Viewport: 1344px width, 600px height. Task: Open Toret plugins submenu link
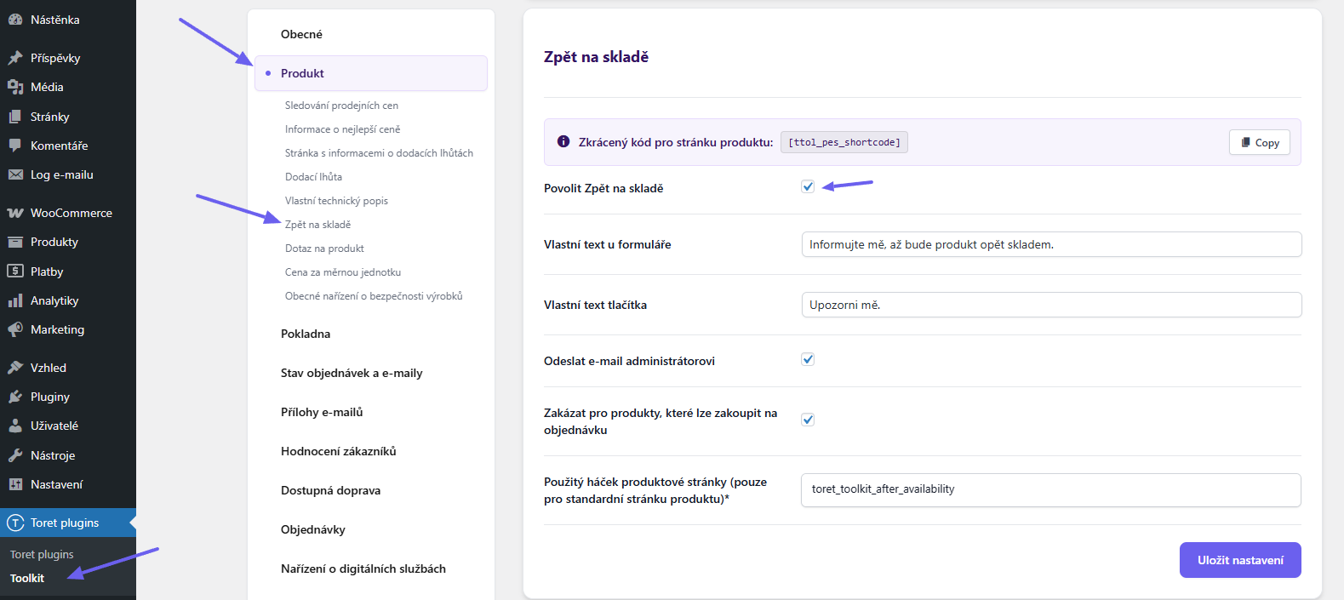click(x=42, y=554)
